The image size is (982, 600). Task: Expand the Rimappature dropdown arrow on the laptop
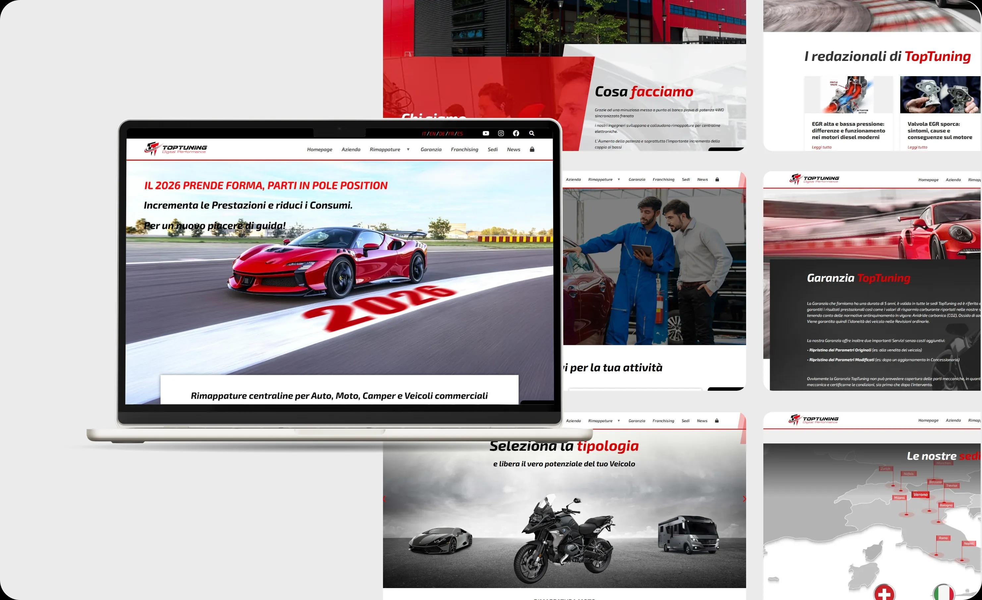point(408,149)
